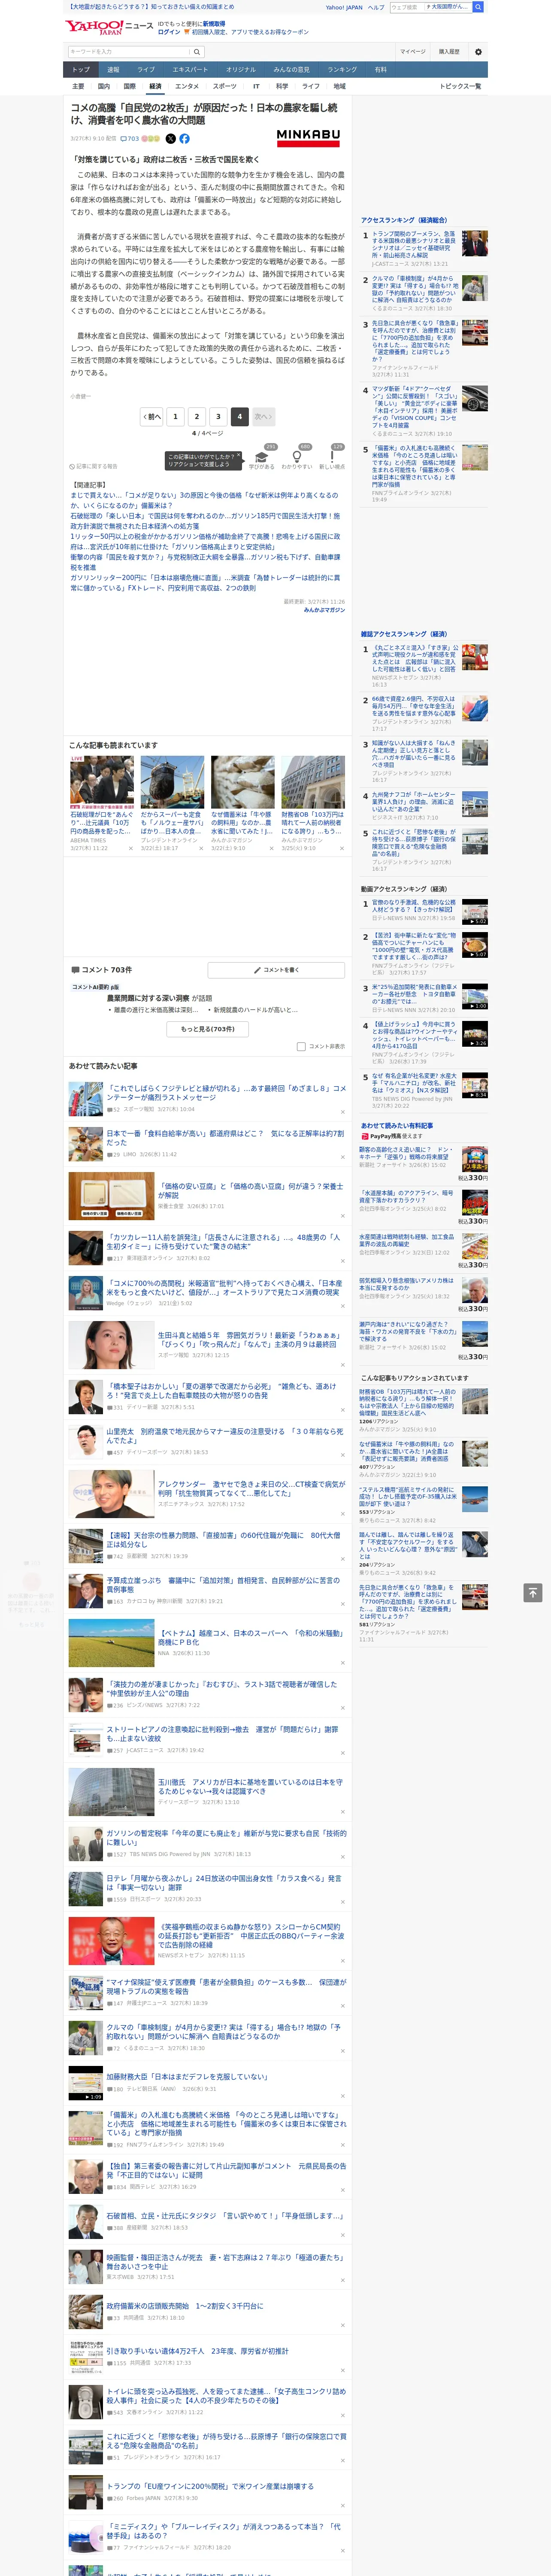Dismiss 財務省OB recommended card with X
The height and width of the screenshot is (2576, 551).
[342, 848]
